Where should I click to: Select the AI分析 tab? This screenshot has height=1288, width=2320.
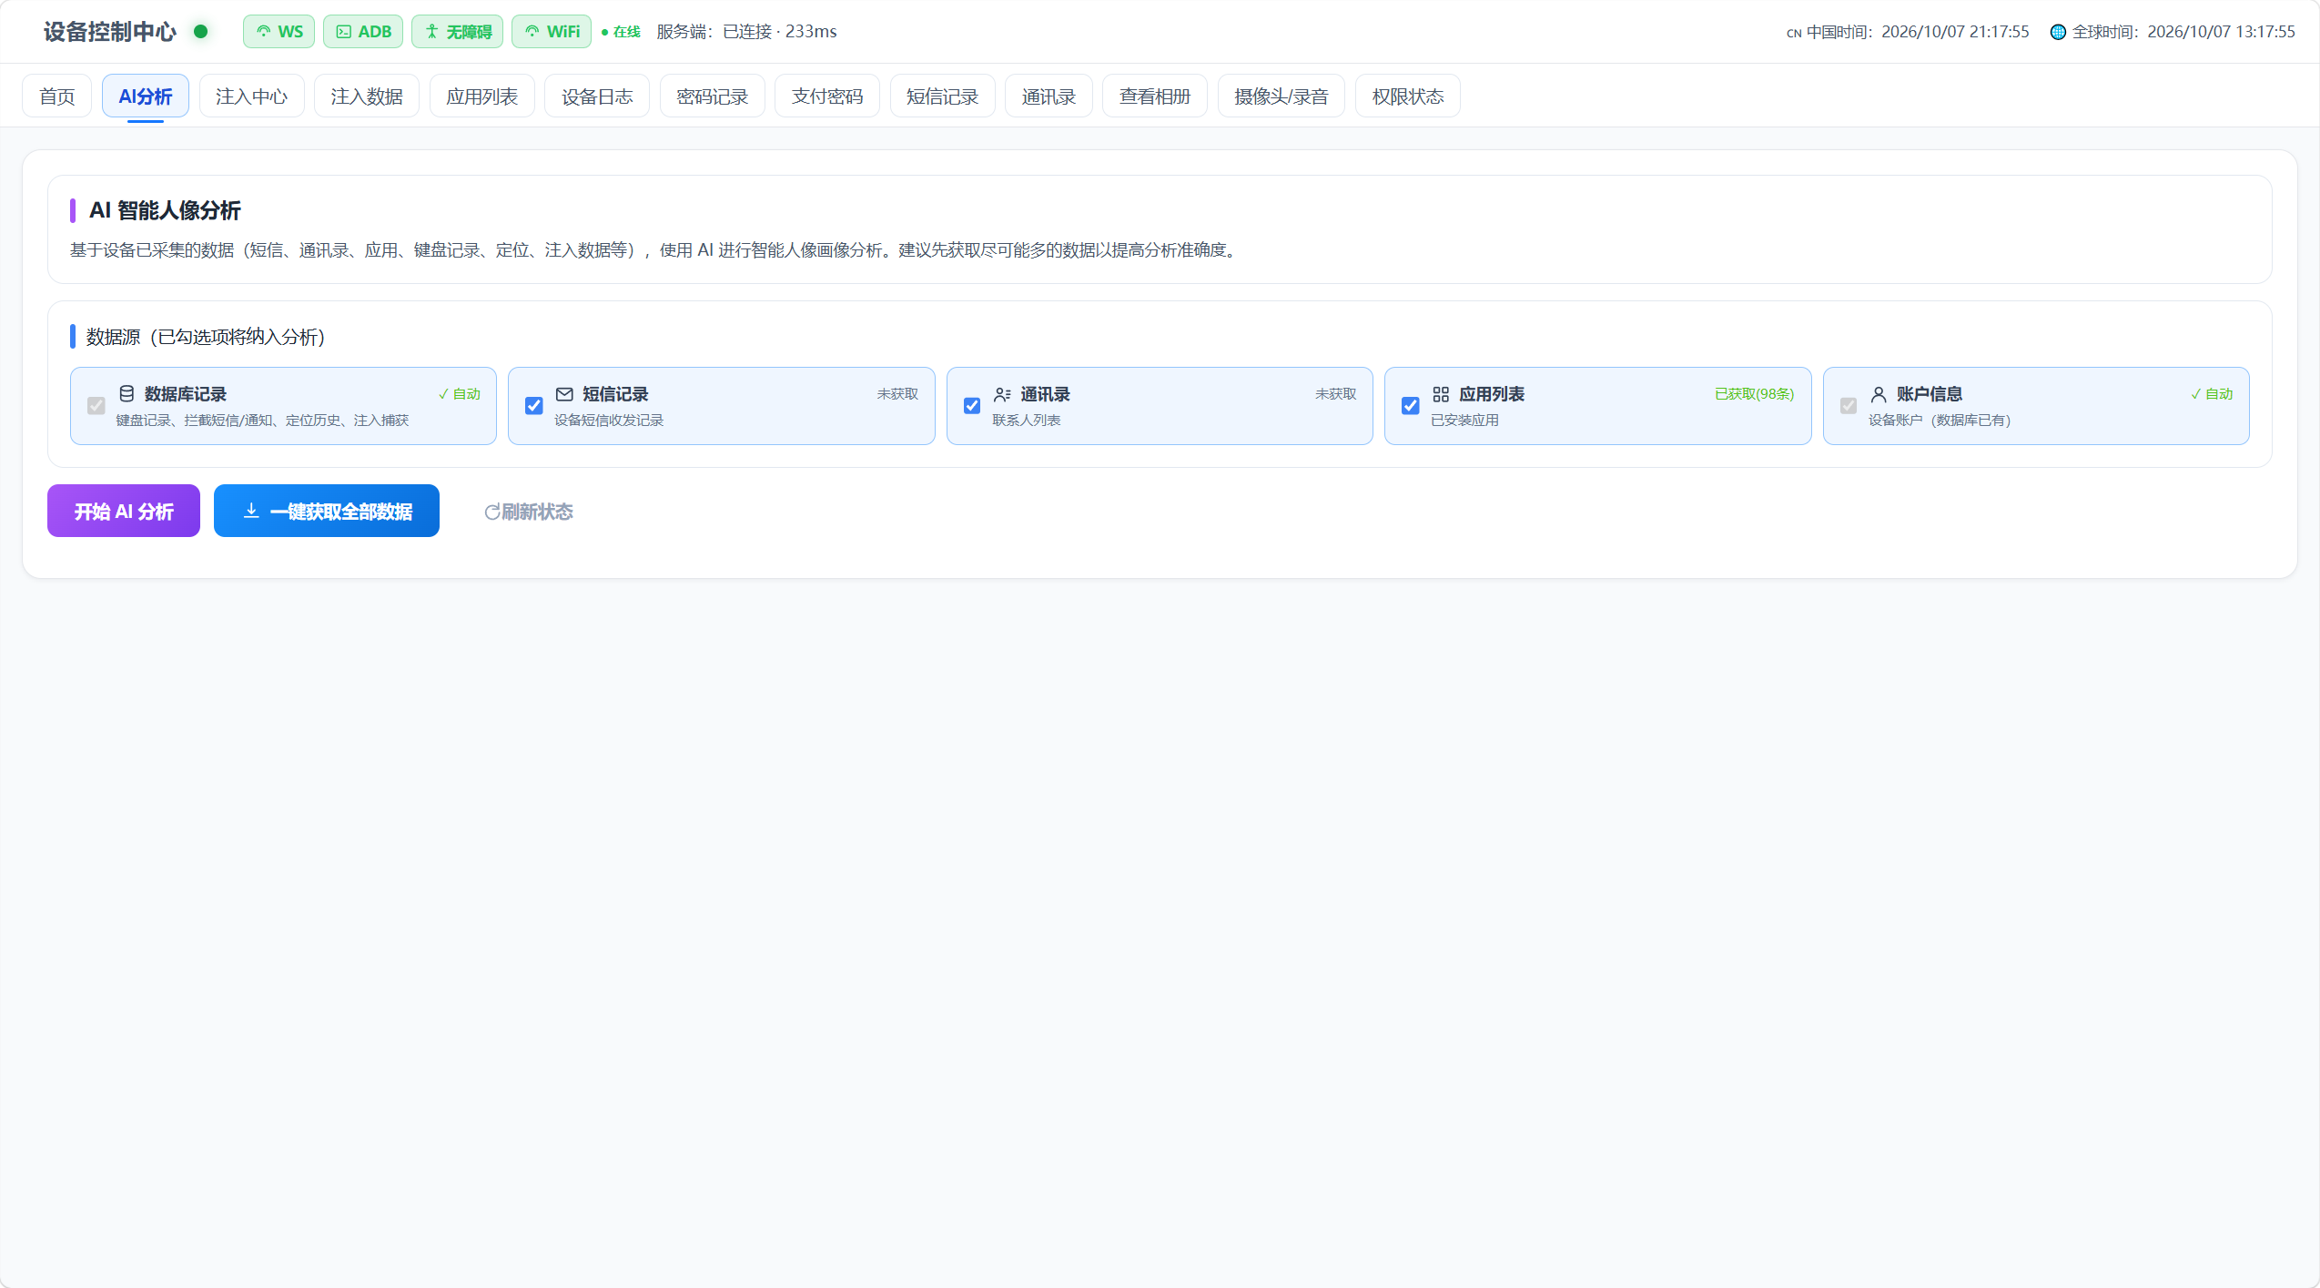pyautogui.click(x=146, y=96)
